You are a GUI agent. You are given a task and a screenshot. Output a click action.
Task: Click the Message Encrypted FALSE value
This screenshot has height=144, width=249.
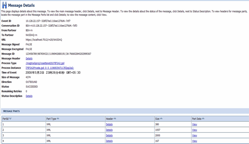click(x=29, y=49)
